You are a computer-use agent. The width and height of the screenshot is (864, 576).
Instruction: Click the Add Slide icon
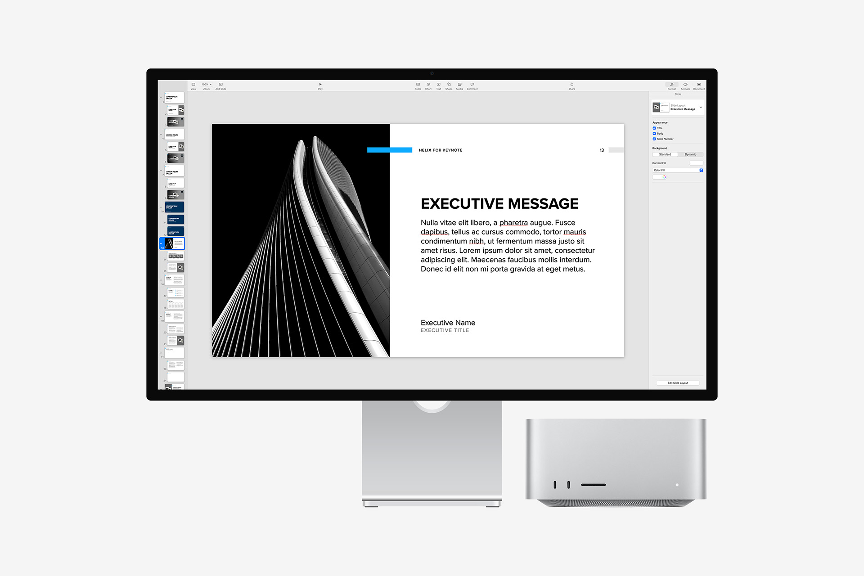[x=221, y=84]
